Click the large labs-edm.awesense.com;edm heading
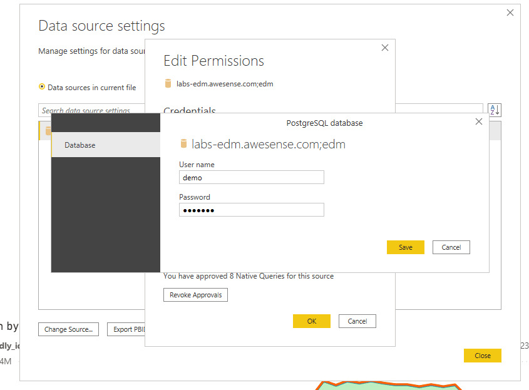This screenshot has width=529, height=390. [x=269, y=145]
